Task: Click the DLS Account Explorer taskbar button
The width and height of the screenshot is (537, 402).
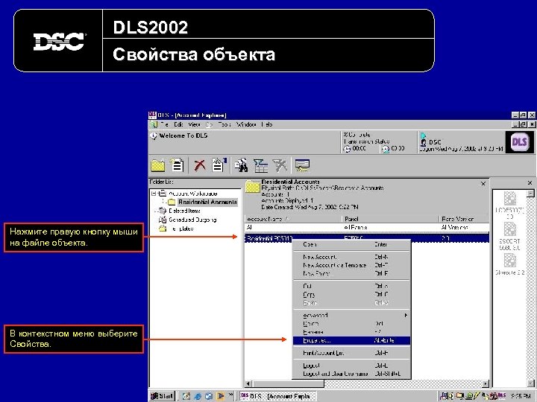Action: click(x=277, y=396)
